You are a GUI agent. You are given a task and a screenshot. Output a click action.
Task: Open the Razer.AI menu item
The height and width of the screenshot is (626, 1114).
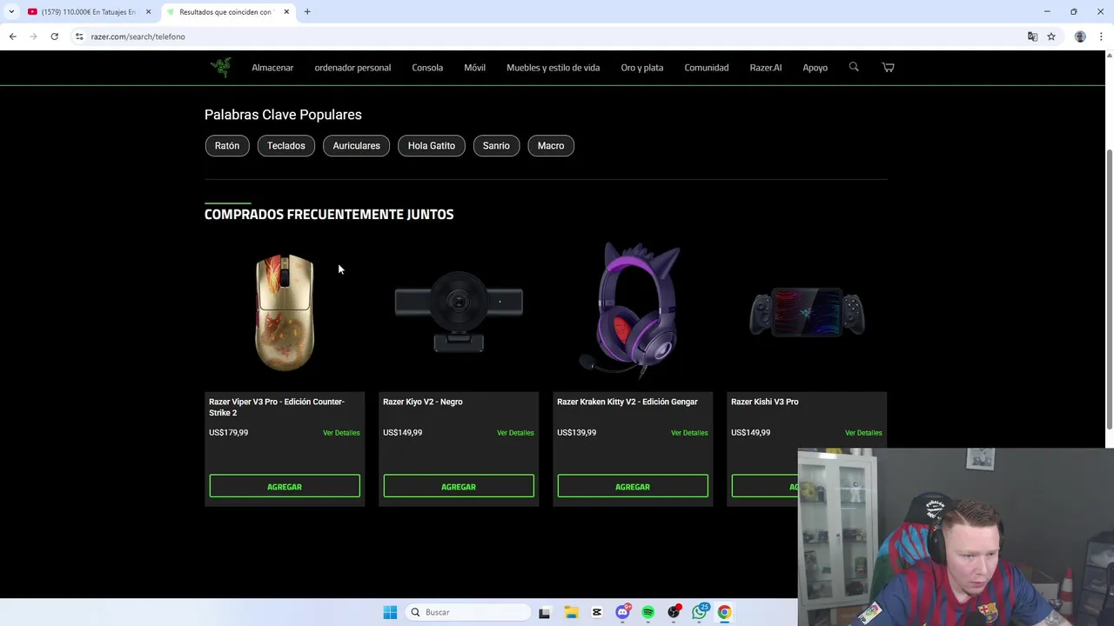(x=765, y=68)
